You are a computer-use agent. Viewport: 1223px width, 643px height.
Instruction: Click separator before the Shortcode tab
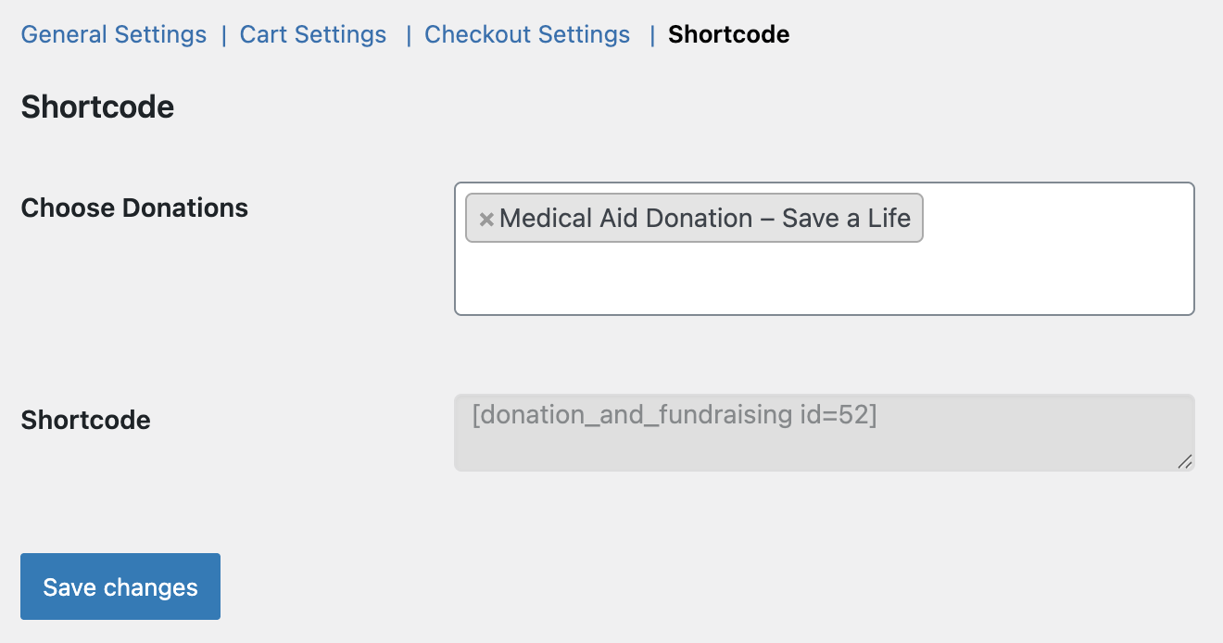(652, 35)
